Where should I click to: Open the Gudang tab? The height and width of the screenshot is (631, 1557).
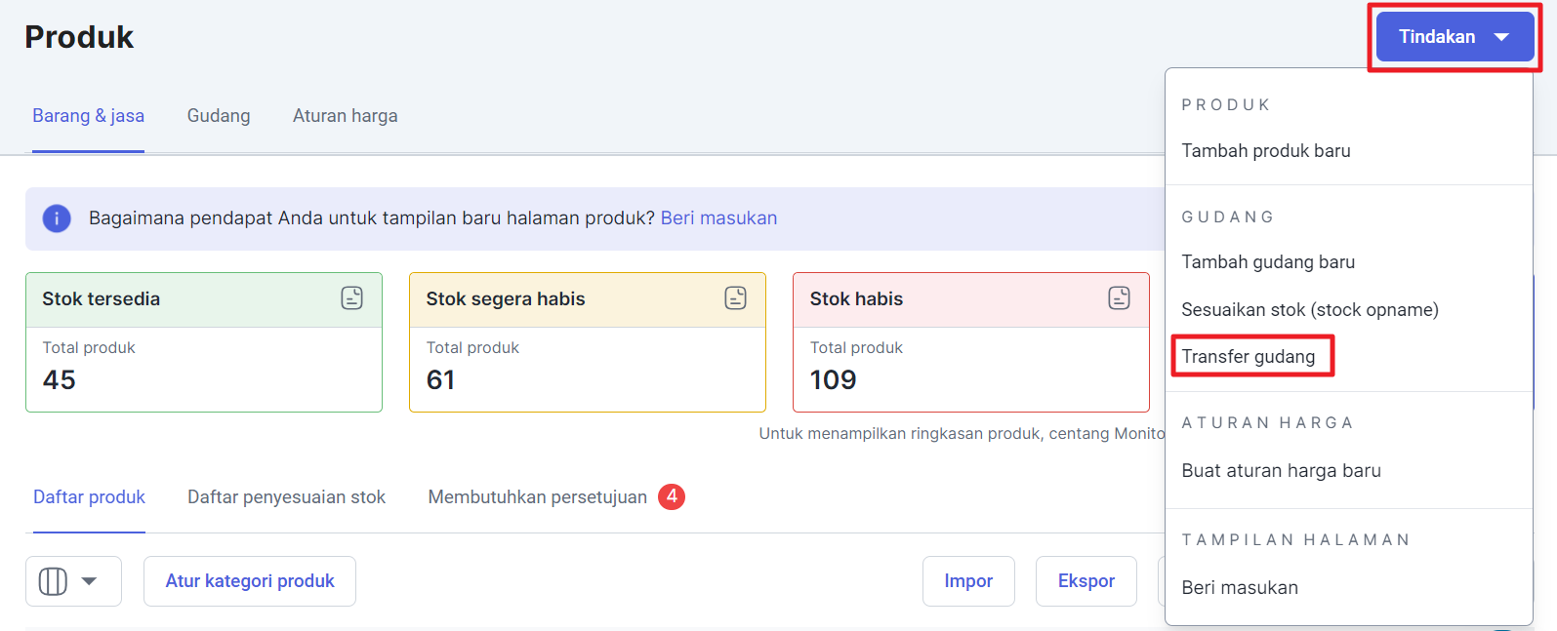point(219,116)
